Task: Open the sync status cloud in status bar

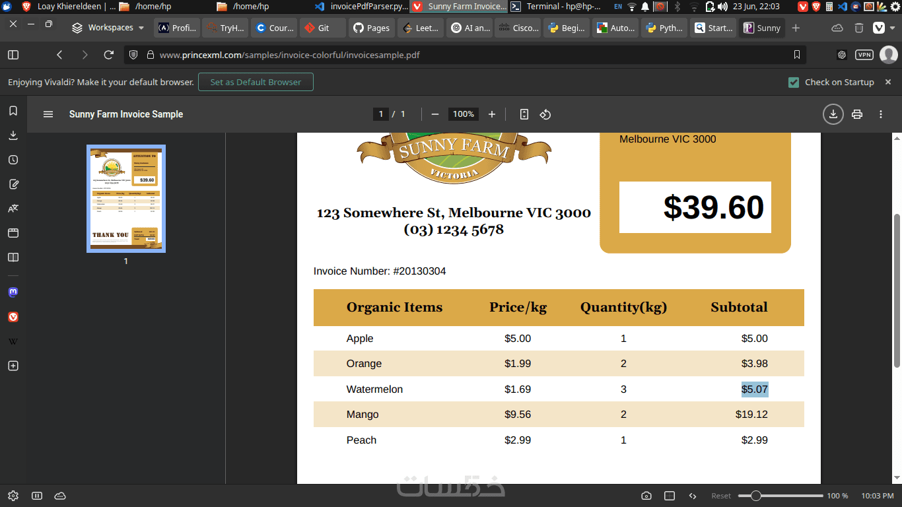Action: pos(60,496)
